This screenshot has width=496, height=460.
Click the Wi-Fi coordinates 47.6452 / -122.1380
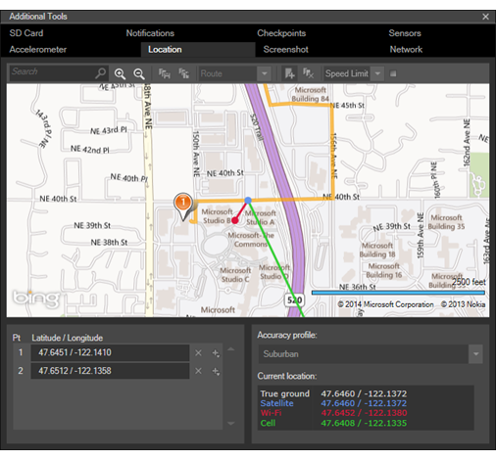364,413
